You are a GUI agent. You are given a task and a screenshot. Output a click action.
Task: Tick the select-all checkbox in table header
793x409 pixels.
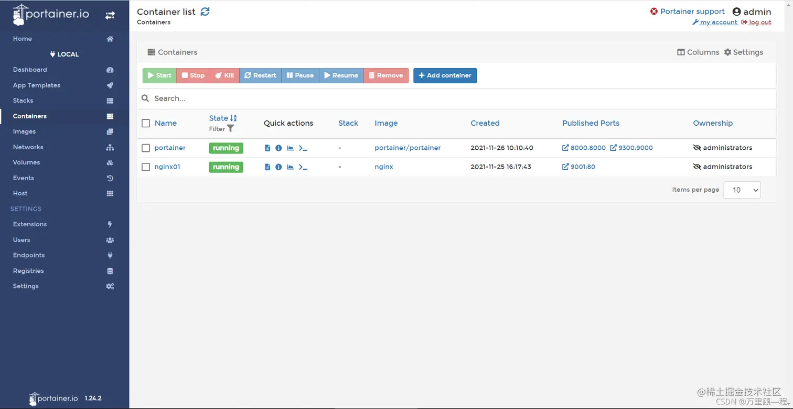coord(146,123)
